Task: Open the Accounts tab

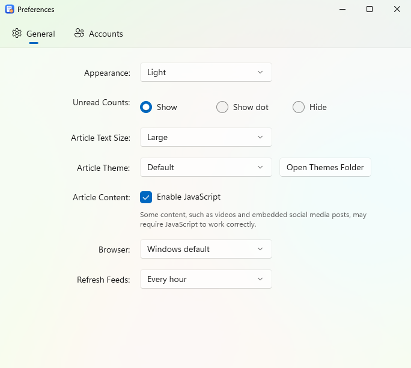Action: [99, 34]
